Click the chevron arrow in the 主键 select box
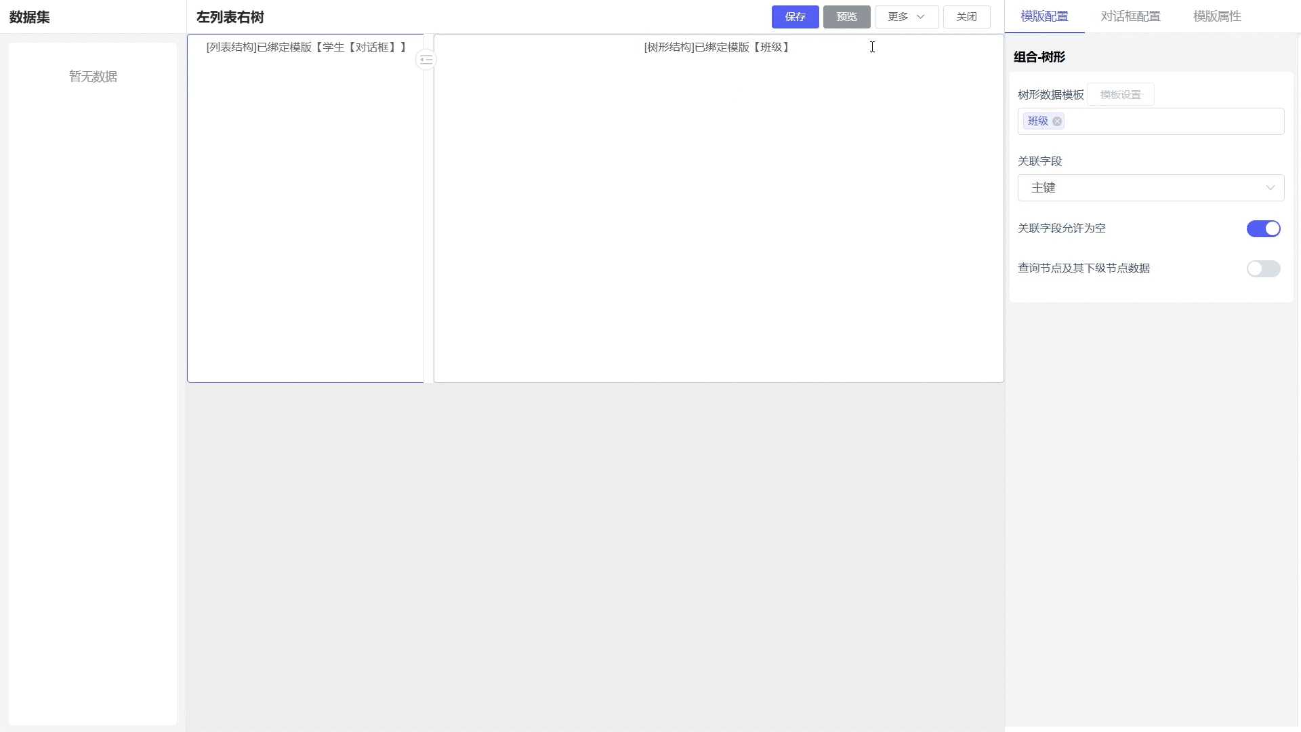Image resolution: width=1301 pixels, height=732 pixels. coord(1270,188)
